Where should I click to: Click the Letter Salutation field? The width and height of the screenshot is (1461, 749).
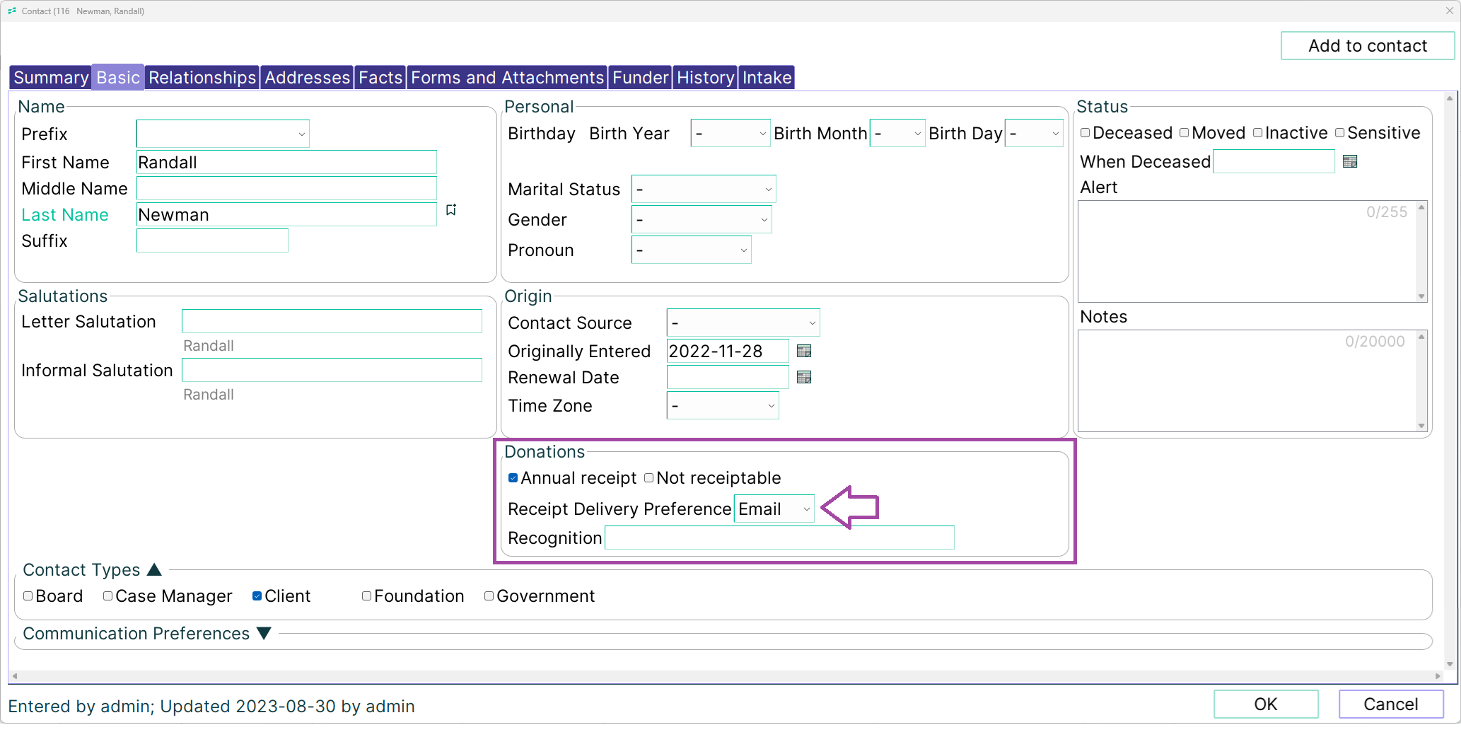tap(332, 321)
